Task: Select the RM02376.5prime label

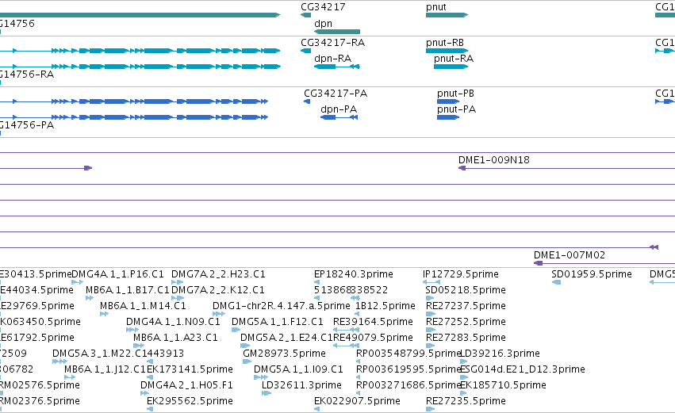Action: click(x=40, y=401)
